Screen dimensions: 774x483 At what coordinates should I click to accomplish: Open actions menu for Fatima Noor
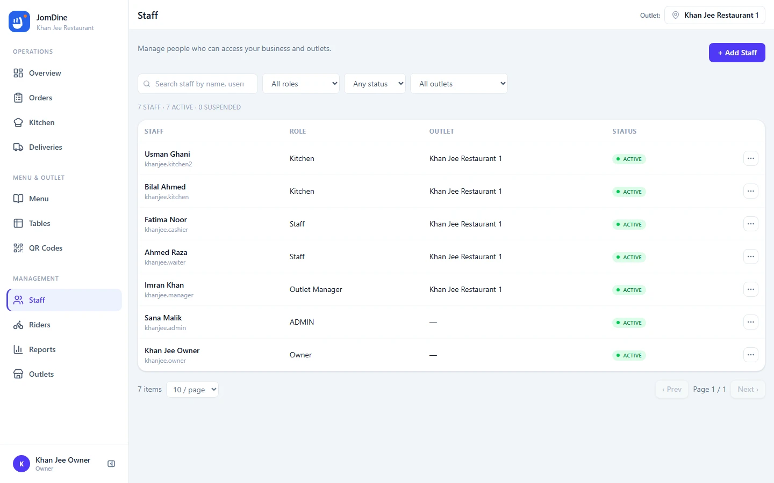[x=751, y=224]
